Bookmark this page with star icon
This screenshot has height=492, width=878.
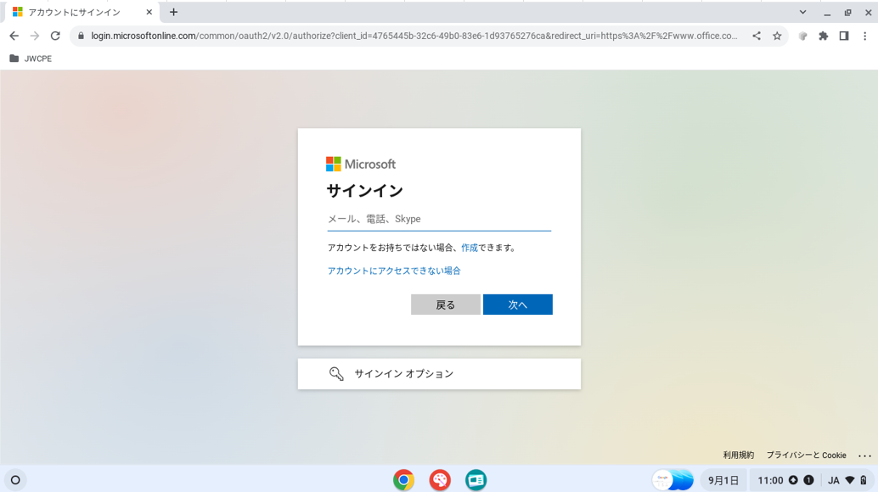(777, 36)
